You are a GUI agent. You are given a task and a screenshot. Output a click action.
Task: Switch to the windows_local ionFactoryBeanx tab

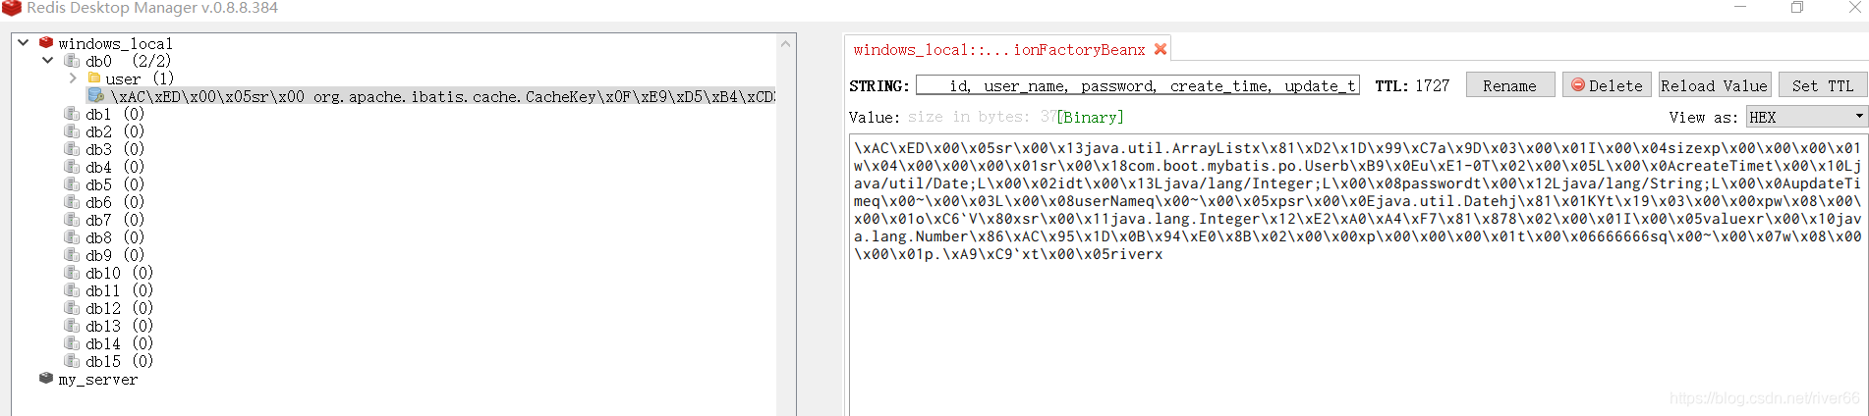(998, 50)
